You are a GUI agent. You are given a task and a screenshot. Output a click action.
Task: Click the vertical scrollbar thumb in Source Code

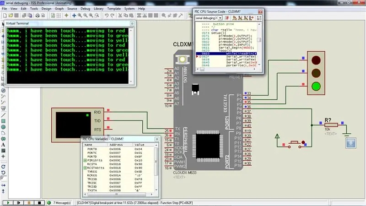259,40
